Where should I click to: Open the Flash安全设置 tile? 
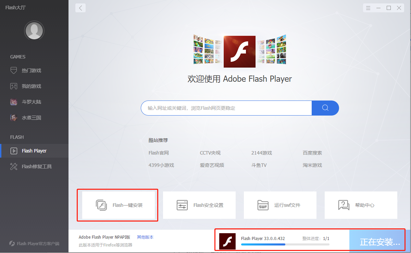(x=199, y=205)
